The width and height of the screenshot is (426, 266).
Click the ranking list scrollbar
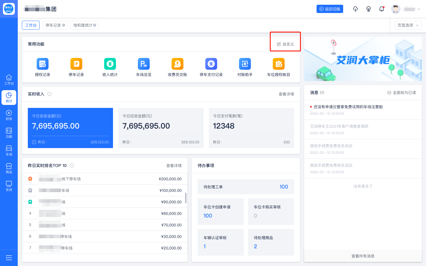tap(186, 198)
